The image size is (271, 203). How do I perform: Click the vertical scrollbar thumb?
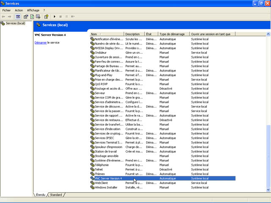pos(268,156)
